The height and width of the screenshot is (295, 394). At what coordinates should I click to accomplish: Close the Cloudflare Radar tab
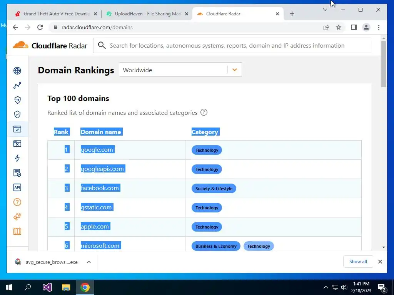point(277,14)
